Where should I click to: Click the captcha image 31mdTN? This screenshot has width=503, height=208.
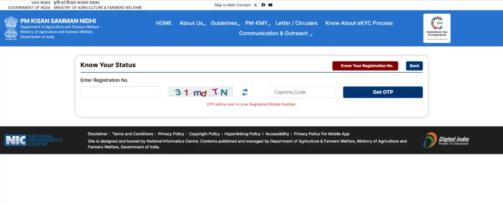[x=200, y=92]
